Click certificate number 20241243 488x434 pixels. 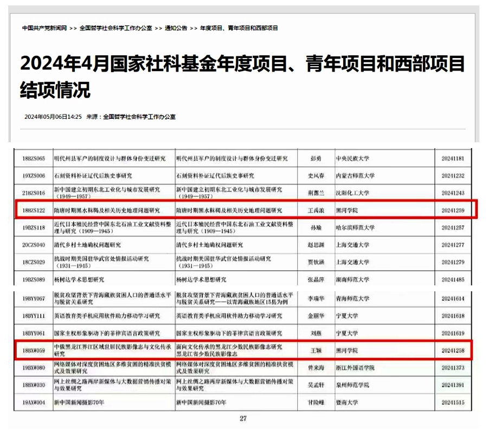click(x=453, y=193)
